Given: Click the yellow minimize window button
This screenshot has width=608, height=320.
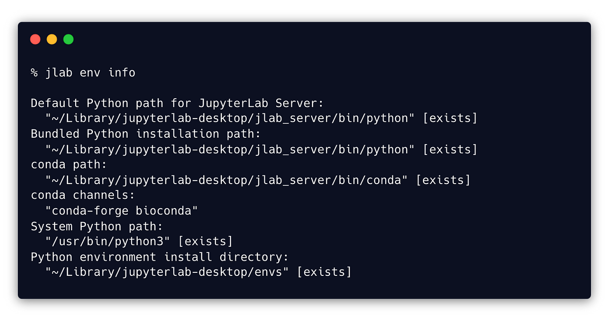Looking at the screenshot, I should pyautogui.click(x=52, y=39).
